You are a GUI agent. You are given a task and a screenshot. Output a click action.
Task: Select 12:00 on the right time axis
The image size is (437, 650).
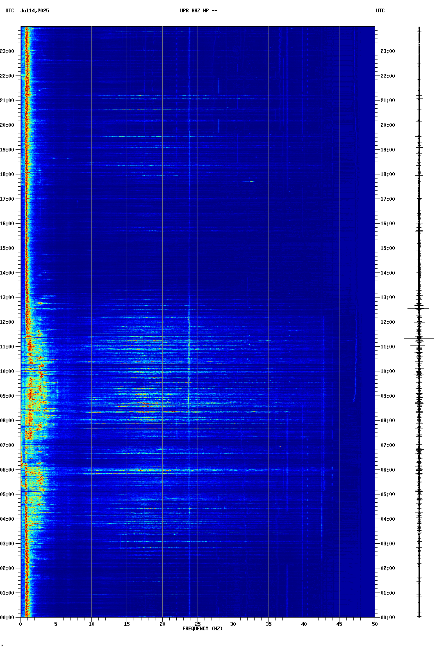click(x=388, y=322)
